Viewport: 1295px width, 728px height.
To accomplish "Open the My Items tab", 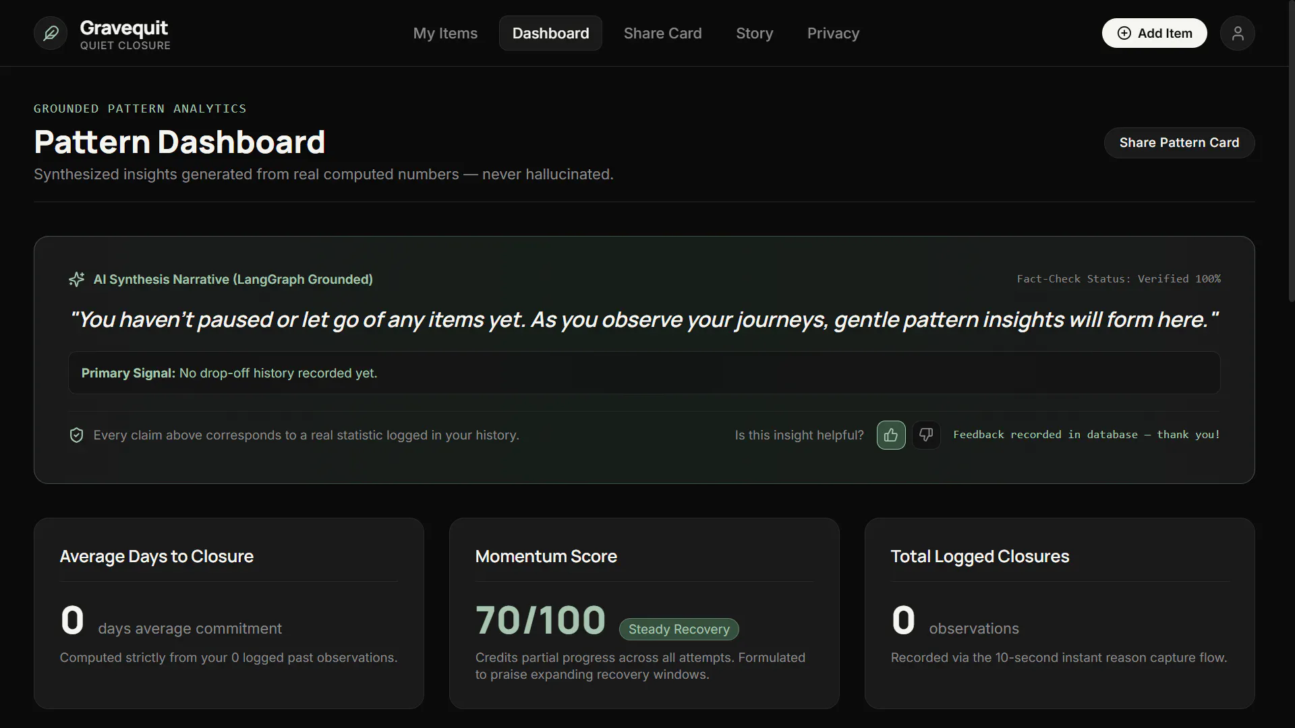I will (445, 33).
